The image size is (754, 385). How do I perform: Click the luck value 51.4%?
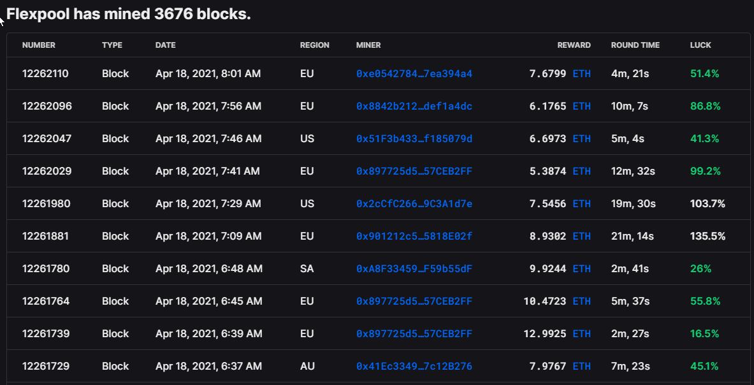pyautogui.click(x=704, y=73)
